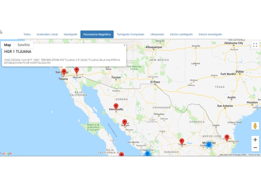Switch to Map view
The width and height of the screenshot is (261, 186).
pyautogui.click(x=8, y=45)
